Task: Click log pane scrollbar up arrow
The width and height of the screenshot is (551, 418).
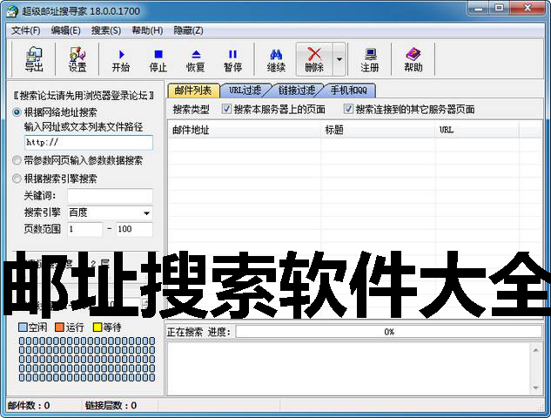Action: (x=535, y=350)
